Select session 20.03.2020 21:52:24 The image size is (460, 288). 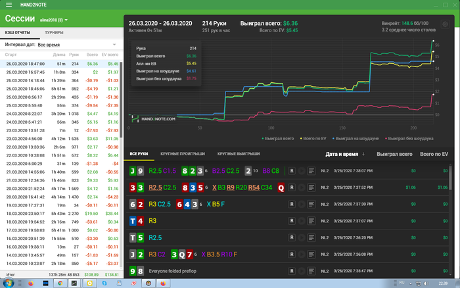pyautogui.click(x=61, y=189)
